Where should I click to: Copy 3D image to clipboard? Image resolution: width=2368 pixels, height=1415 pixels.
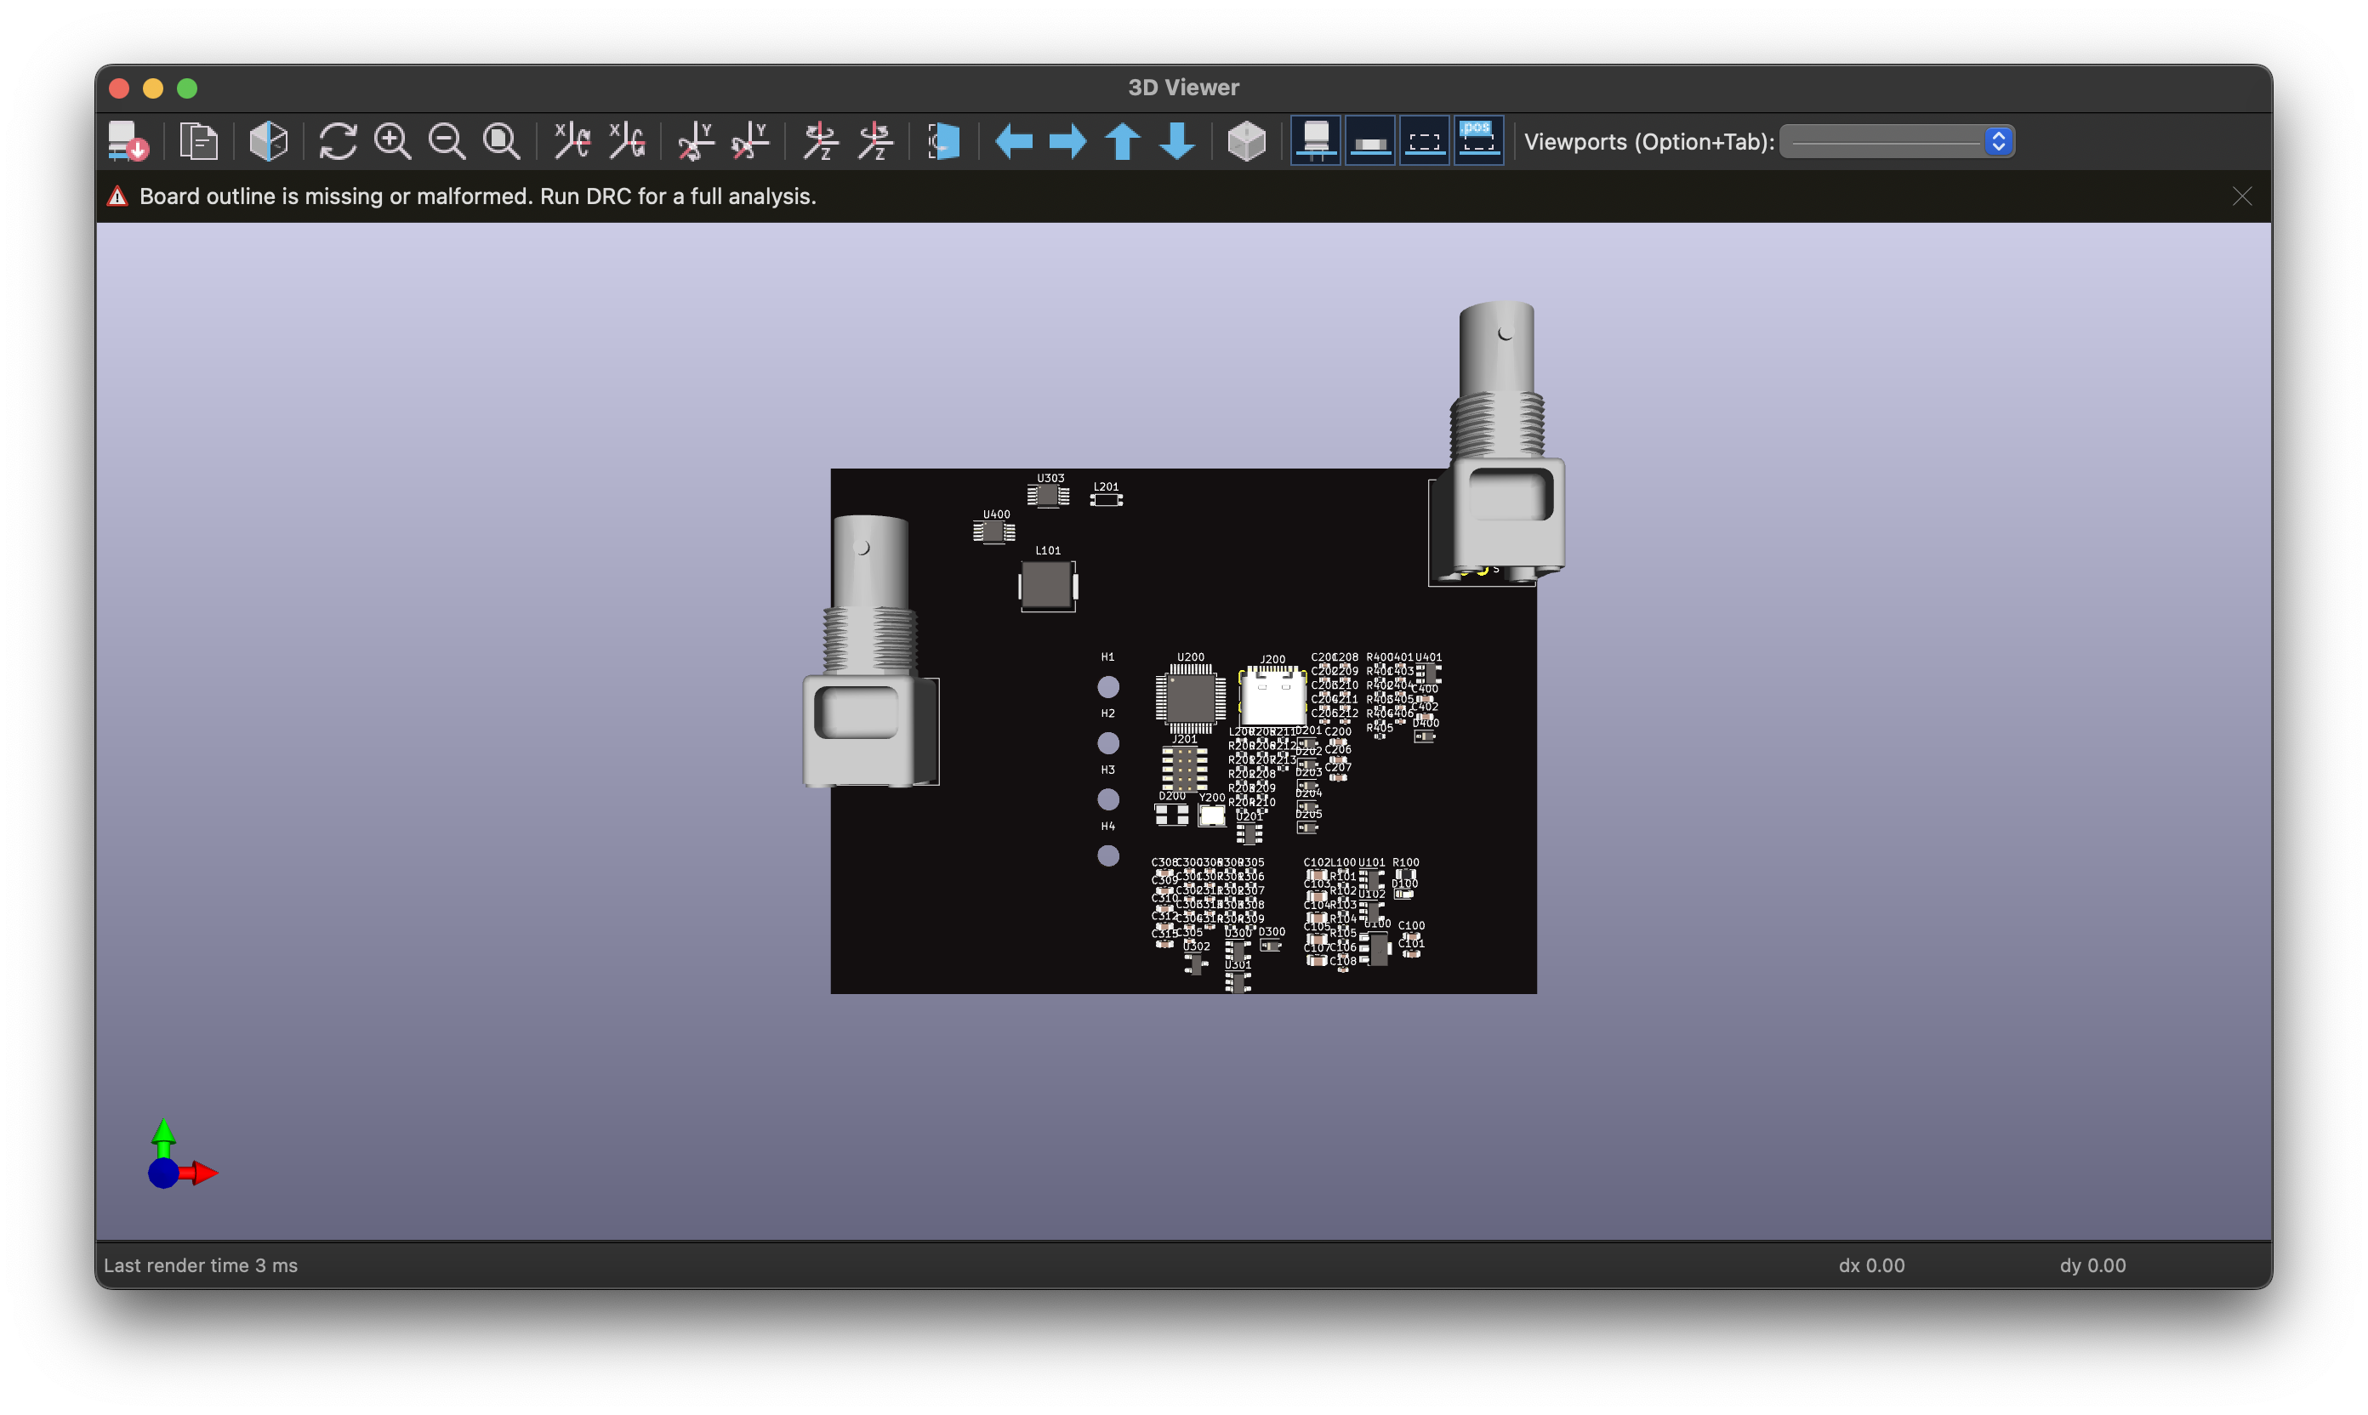click(198, 141)
